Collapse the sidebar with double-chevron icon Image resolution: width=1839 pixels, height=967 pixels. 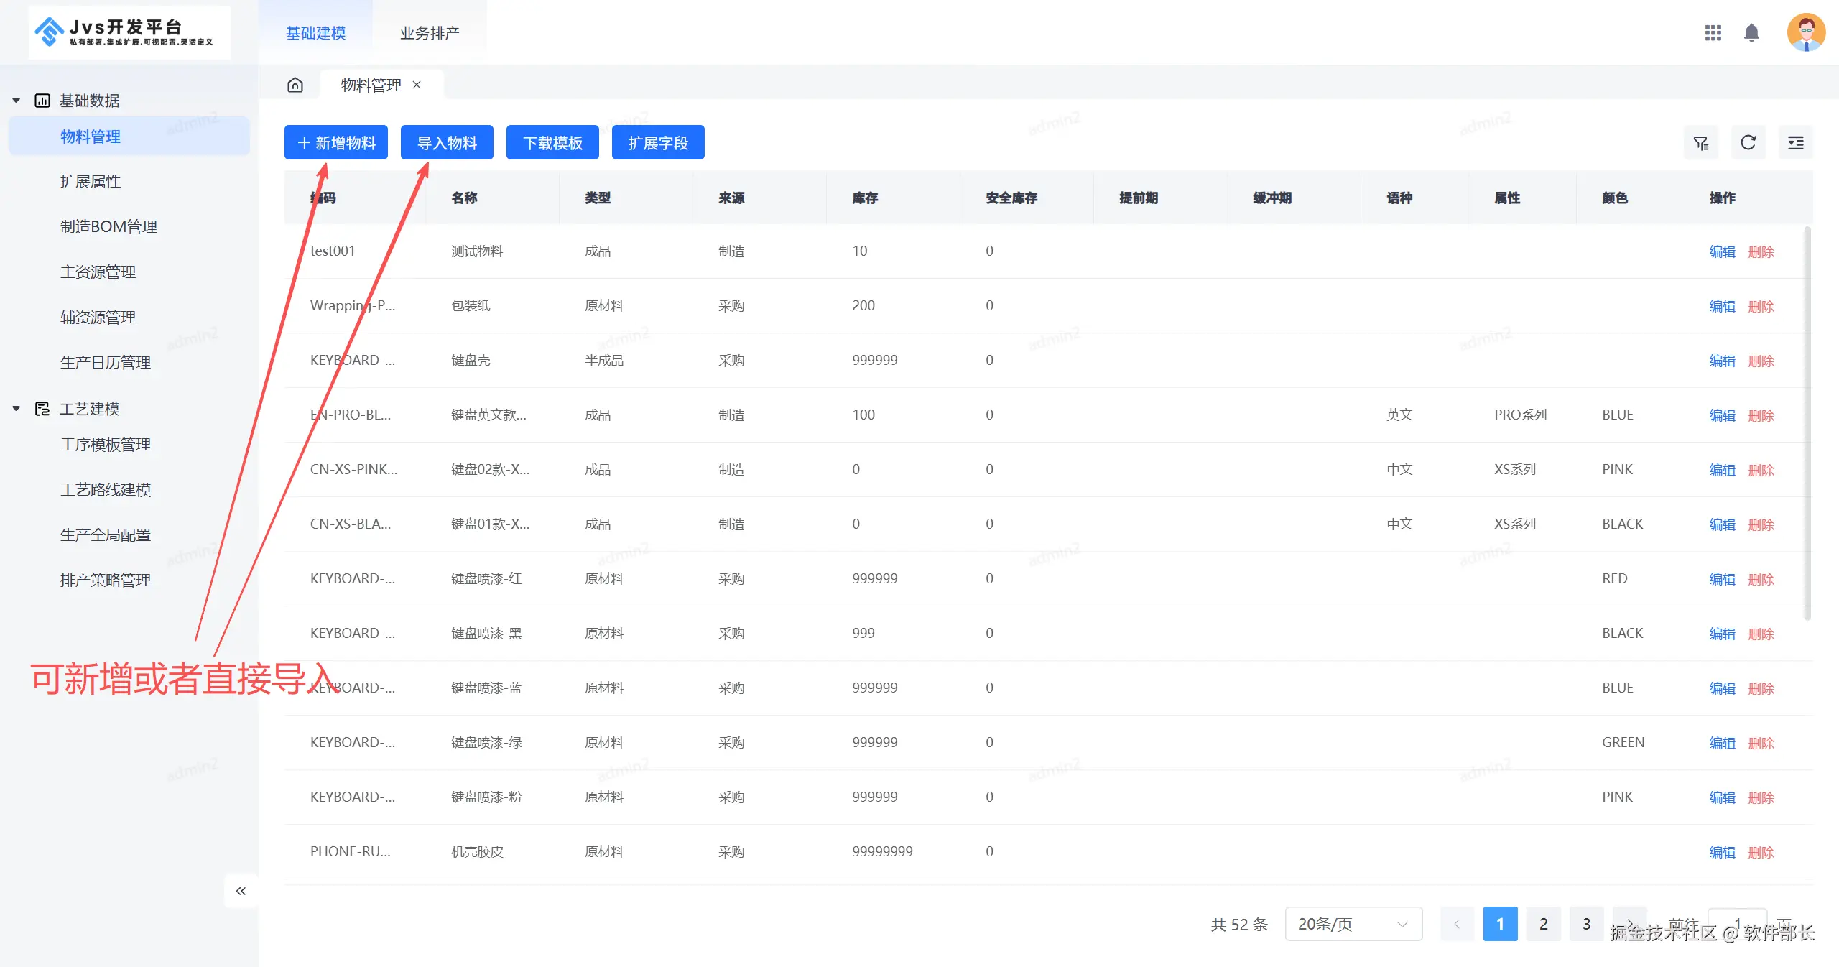tap(241, 891)
